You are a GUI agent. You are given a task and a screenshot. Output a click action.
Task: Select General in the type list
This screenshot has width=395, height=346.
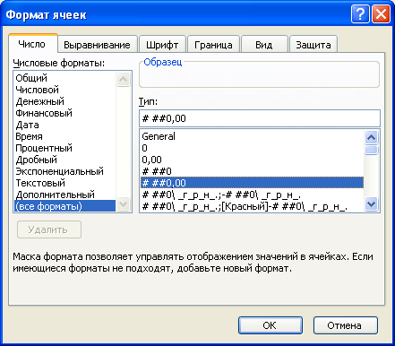pyautogui.click(x=252, y=136)
